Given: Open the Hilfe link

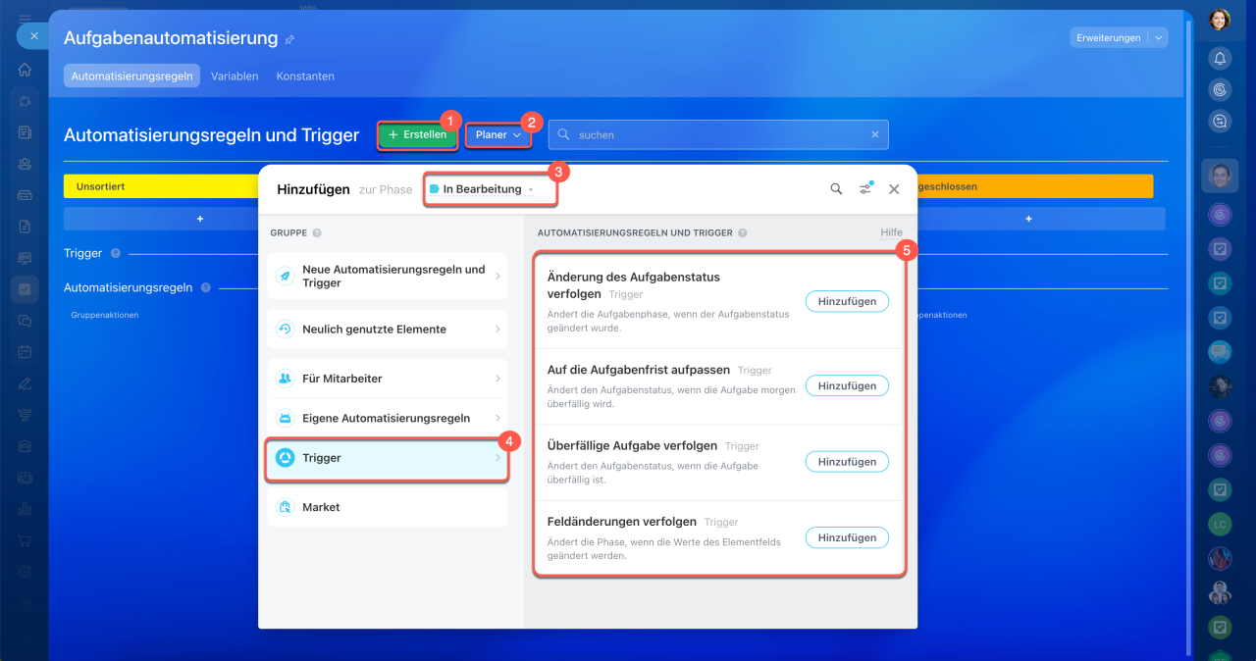Looking at the screenshot, I should click(x=891, y=232).
